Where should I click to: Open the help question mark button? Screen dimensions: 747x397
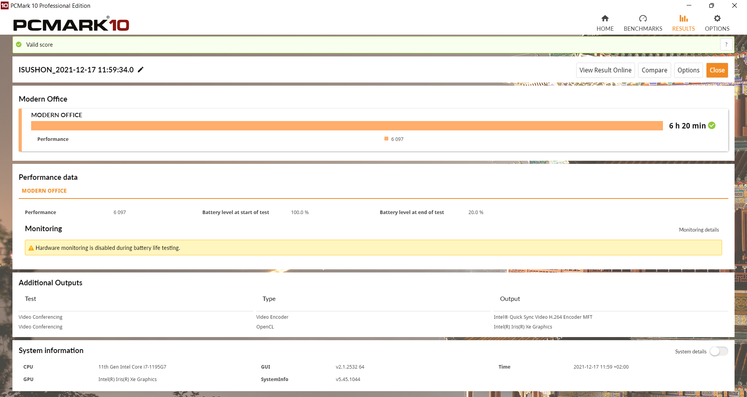click(x=726, y=44)
